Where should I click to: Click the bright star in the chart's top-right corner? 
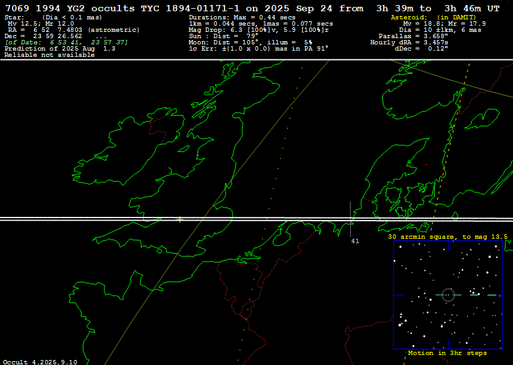tap(497, 246)
